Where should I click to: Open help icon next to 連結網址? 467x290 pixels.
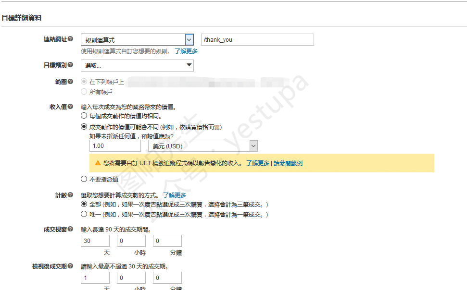70,39
